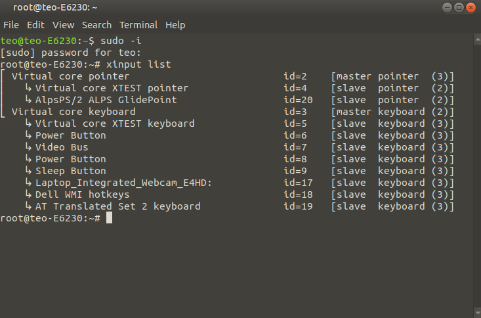Close the terminal window

point(471,8)
